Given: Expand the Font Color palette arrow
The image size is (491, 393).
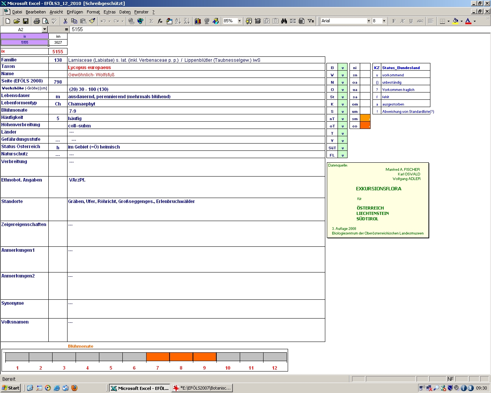Looking at the screenshot, I should click(475, 21).
